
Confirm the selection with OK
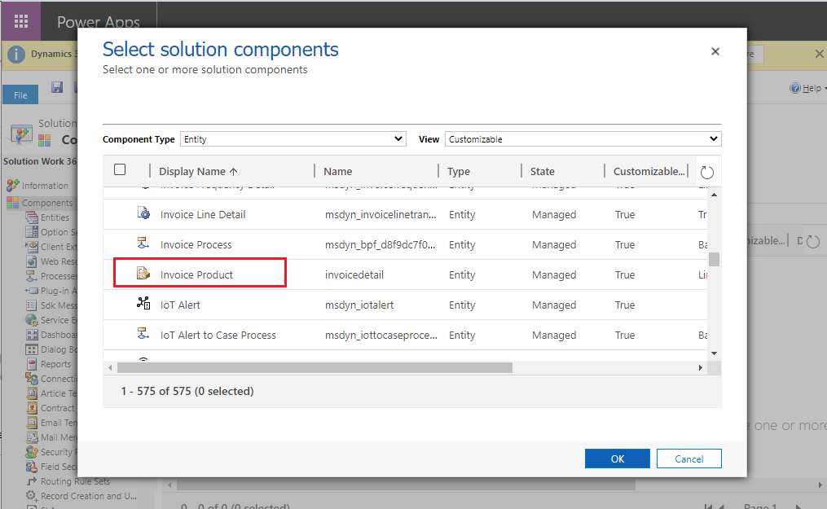click(617, 459)
